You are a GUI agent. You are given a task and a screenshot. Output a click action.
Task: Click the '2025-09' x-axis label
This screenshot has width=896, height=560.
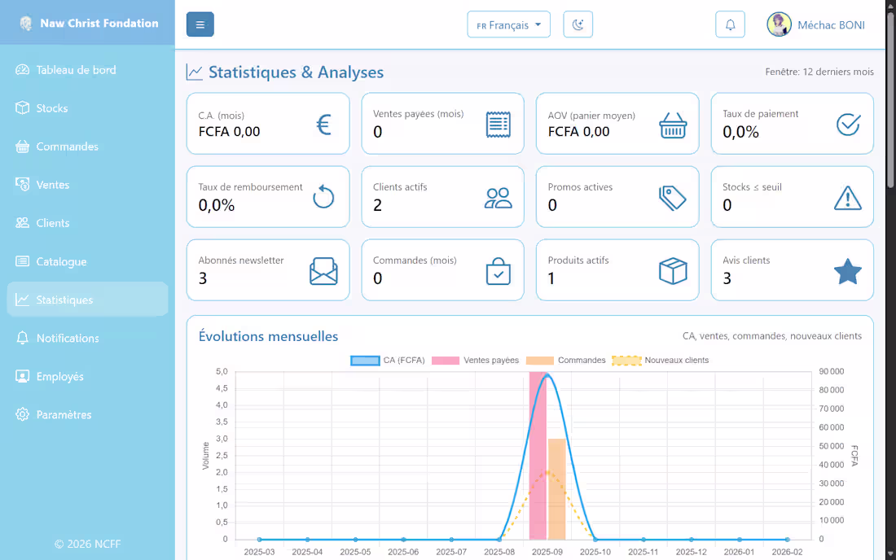(547, 552)
